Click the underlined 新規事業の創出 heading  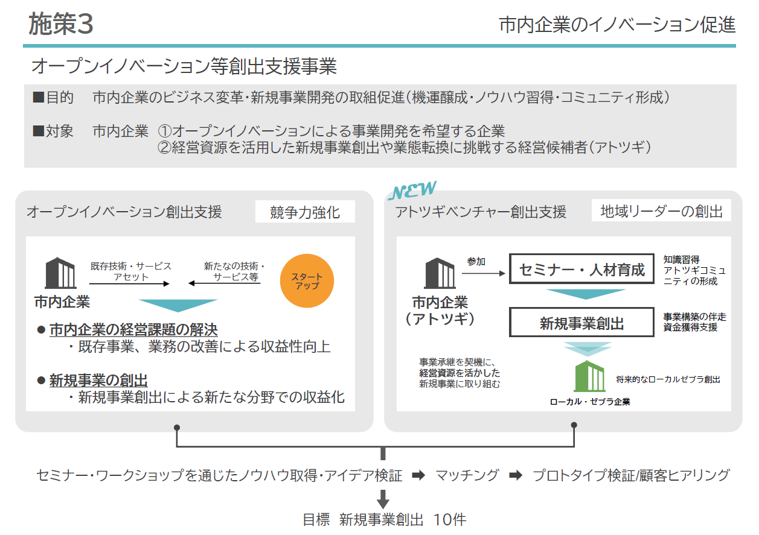click(98, 380)
